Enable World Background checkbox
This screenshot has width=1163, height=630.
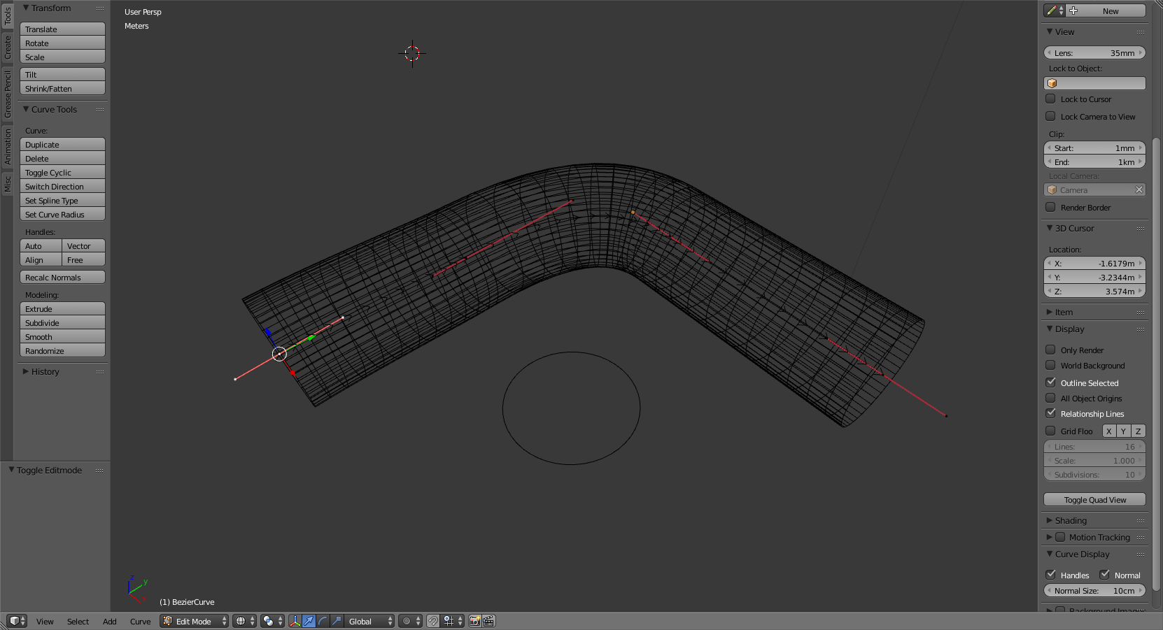tap(1050, 365)
